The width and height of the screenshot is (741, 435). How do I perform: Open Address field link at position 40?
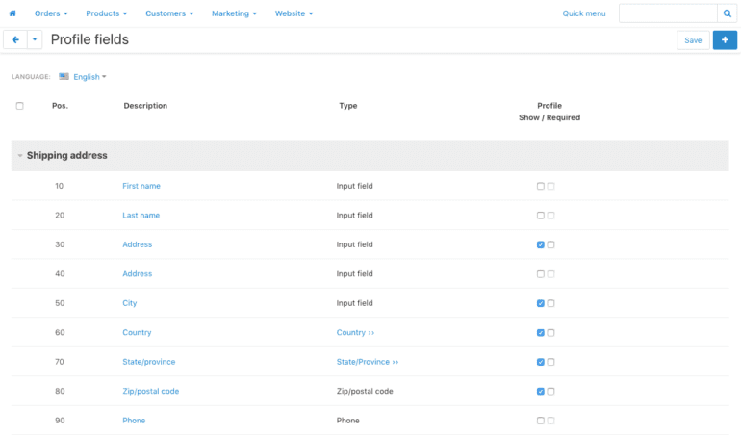coord(137,273)
